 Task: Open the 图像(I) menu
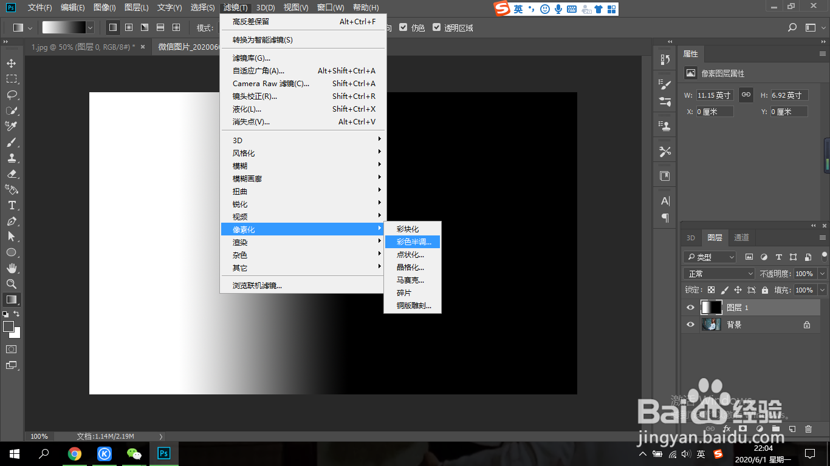tap(105, 7)
